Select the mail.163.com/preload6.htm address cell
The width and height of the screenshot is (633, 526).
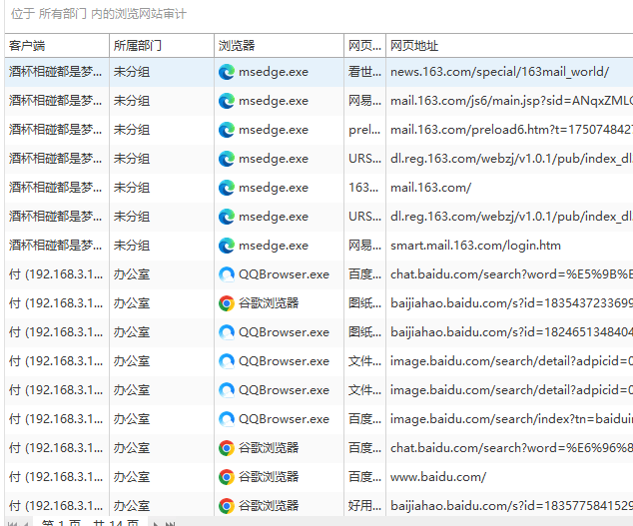tap(511, 130)
